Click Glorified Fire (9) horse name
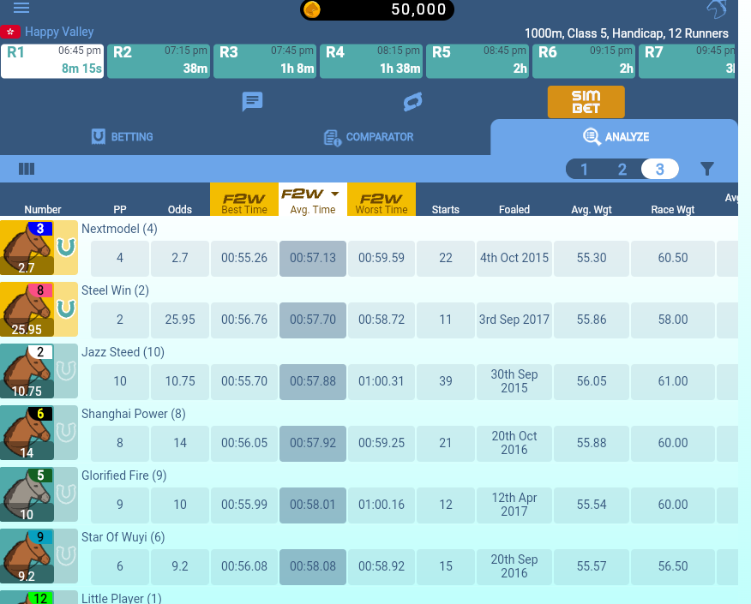Screen dimensions: 751x604 click(124, 475)
